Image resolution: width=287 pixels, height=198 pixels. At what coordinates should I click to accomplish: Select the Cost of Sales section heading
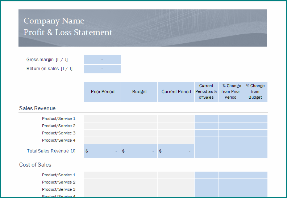tap(35, 165)
